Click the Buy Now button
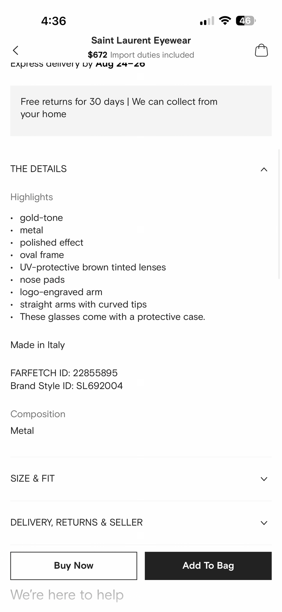The image size is (282, 612). 74,566
